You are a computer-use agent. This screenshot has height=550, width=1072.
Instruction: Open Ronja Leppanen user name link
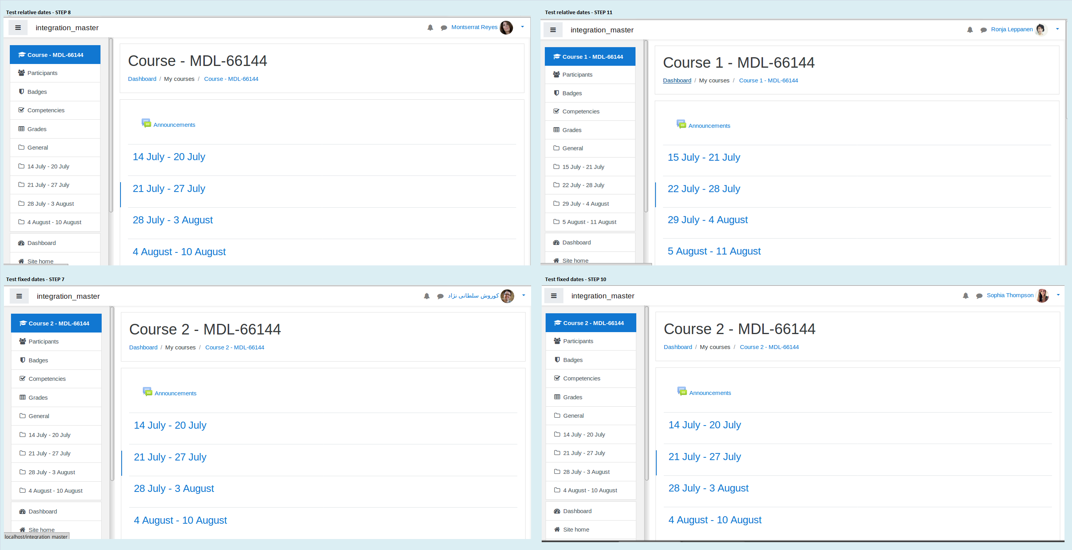1012,29
